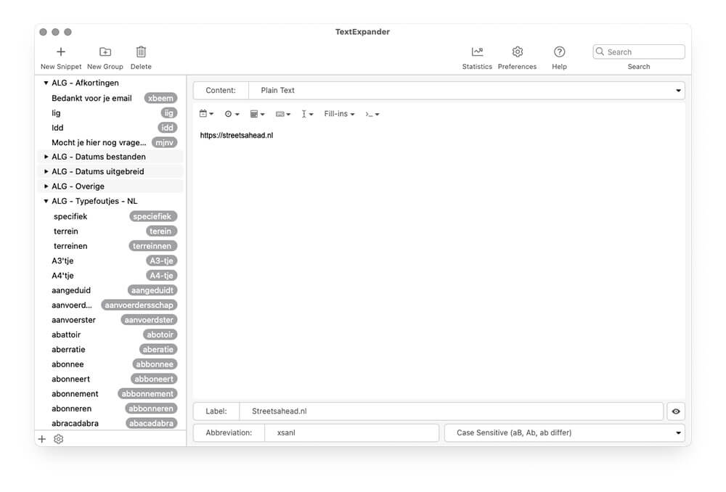Open the Case Sensitive dropdown
This screenshot has height=492, width=726.
pyautogui.click(x=564, y=432)
